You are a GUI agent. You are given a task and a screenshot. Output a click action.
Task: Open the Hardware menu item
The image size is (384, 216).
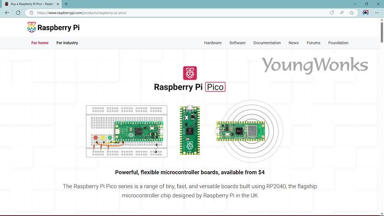click(213, 43)
